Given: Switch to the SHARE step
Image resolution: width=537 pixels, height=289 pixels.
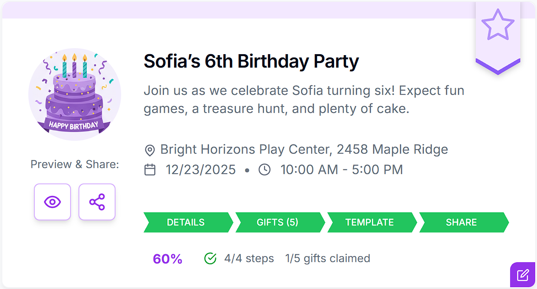Looking at the screenshot, I should click(x=461, y=222).
